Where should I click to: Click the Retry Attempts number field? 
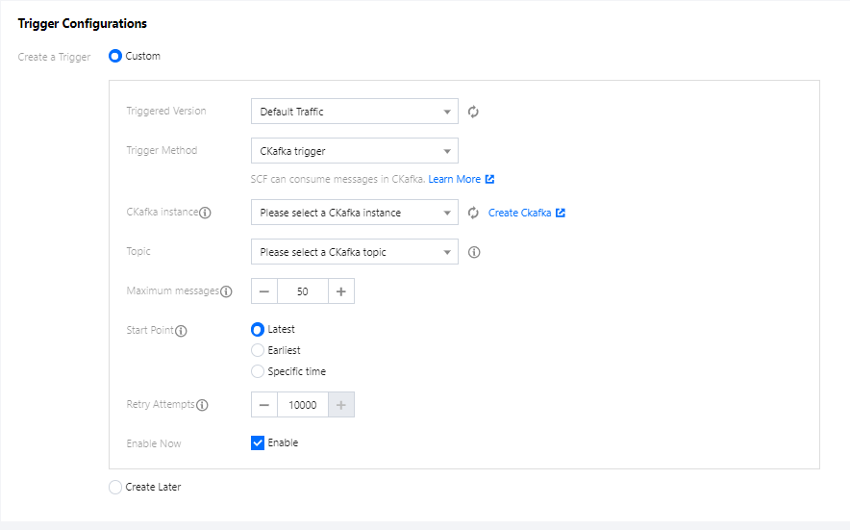pos(303,406)
